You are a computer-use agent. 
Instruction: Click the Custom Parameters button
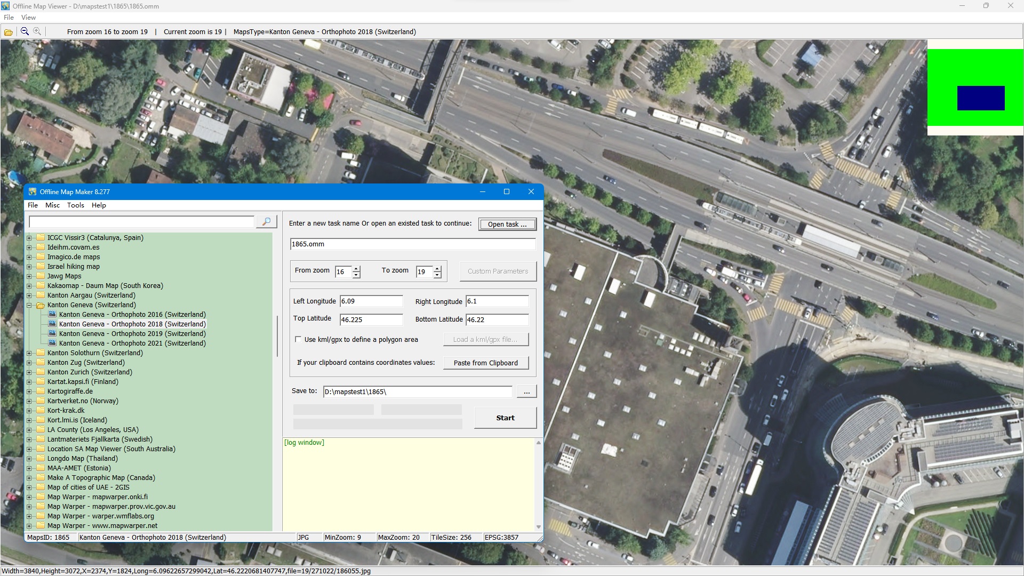pos(498,271)
